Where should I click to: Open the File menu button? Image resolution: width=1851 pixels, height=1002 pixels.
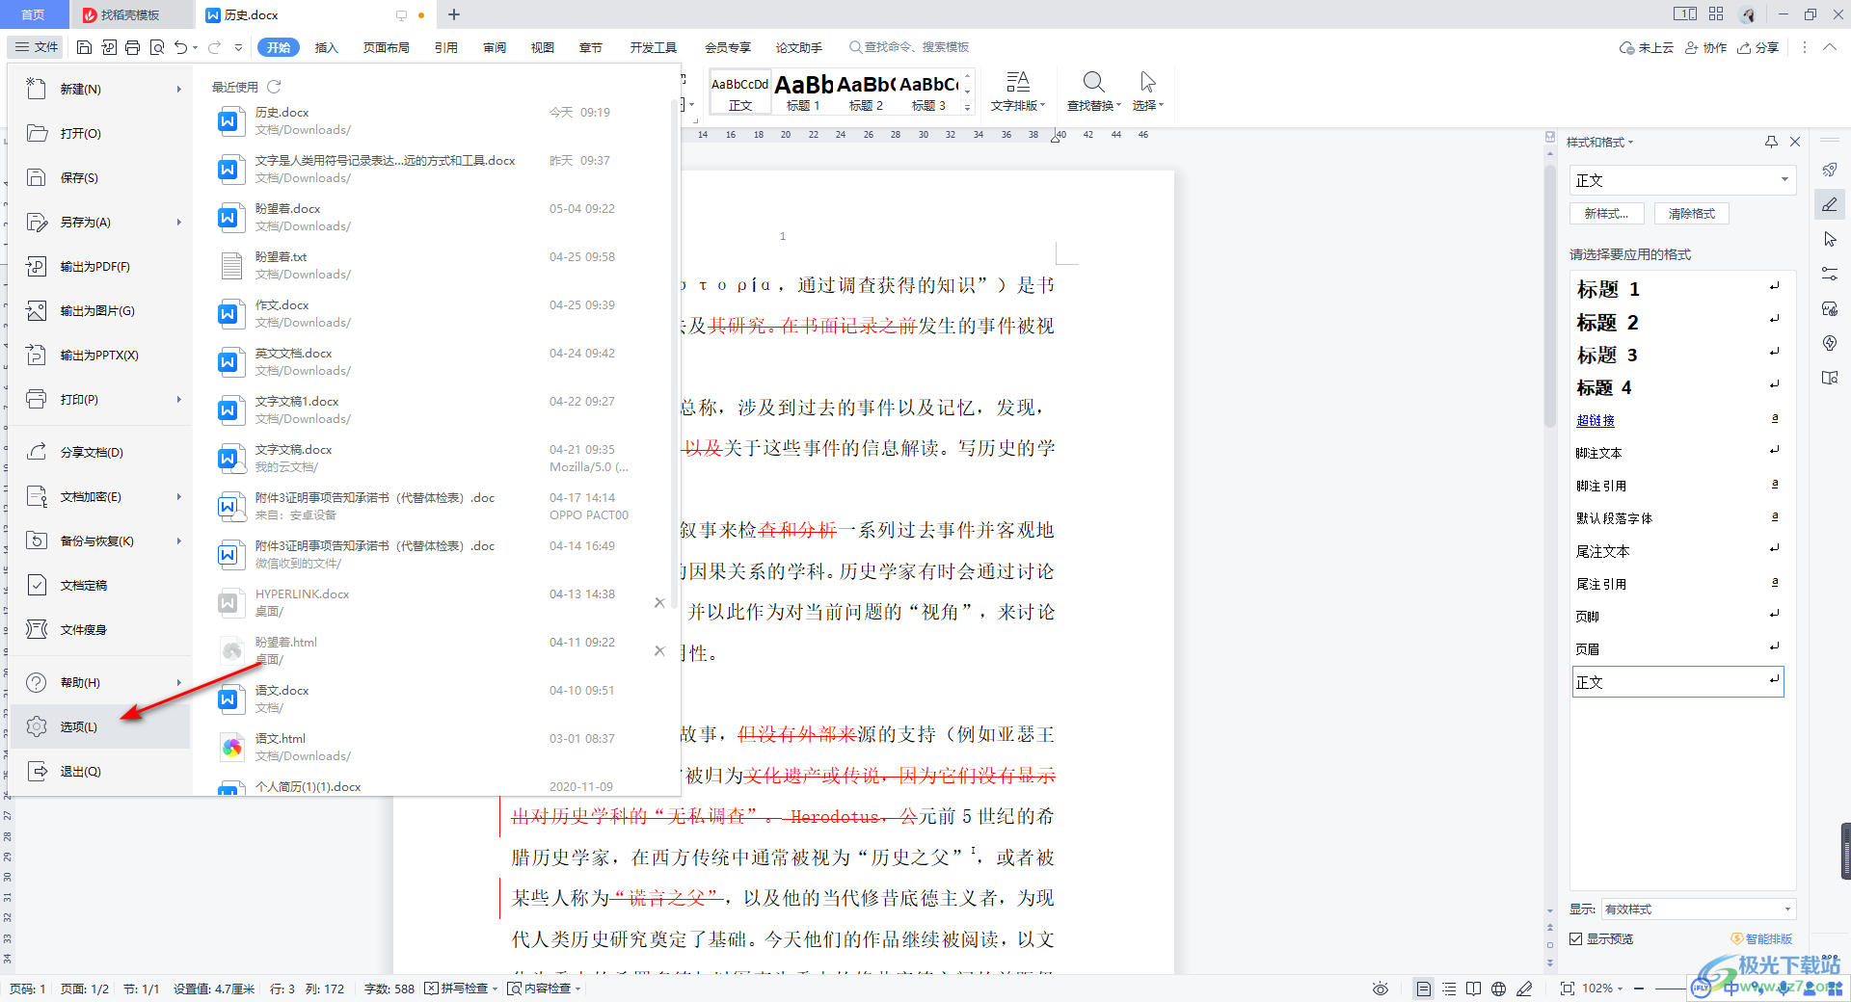pyautogui.click(x=37, y=47)
